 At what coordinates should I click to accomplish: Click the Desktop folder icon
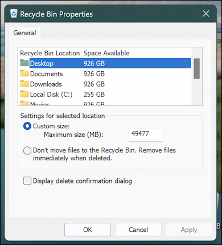[24, 63]
